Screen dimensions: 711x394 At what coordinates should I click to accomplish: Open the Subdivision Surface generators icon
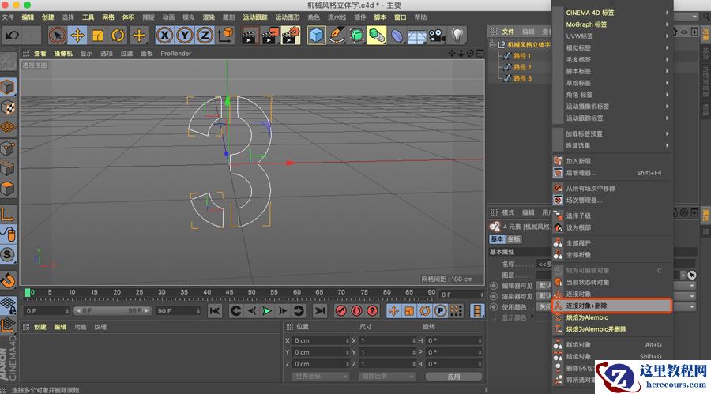[357, 36]
